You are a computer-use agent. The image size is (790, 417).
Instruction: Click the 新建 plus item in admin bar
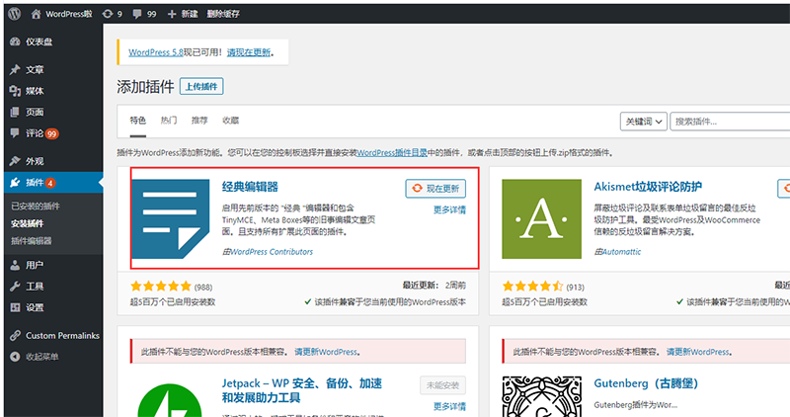183,14
